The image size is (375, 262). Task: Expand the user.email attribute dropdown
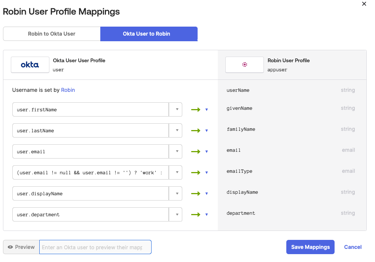(176, 151)
